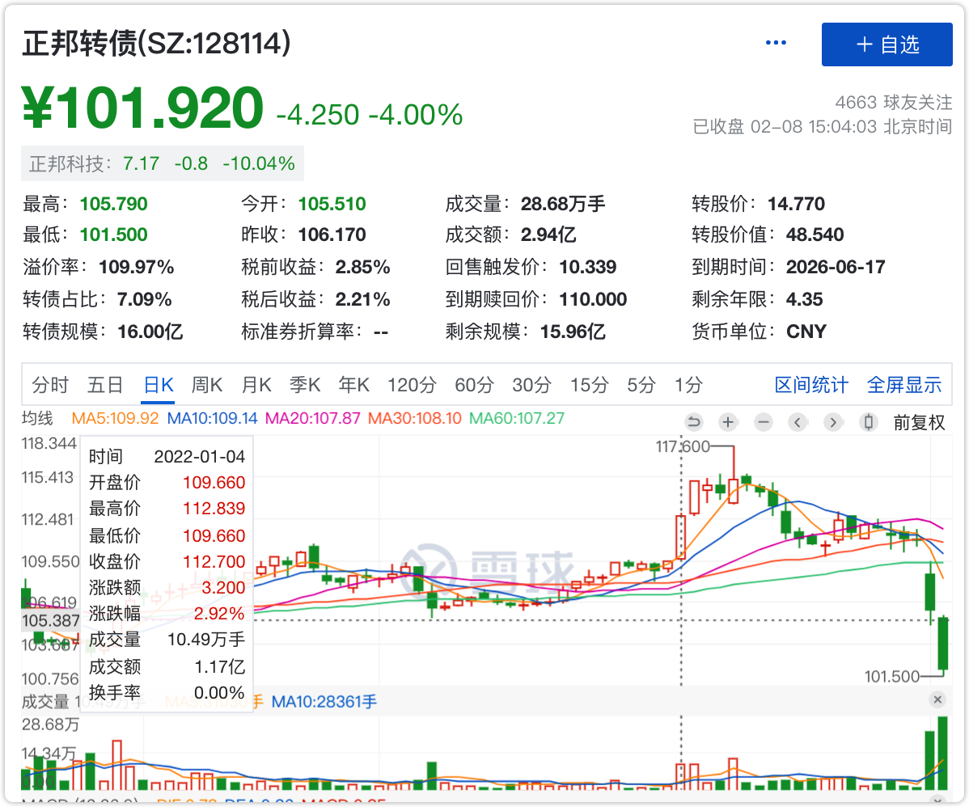Open the 120分 interval option

point(412,386)
